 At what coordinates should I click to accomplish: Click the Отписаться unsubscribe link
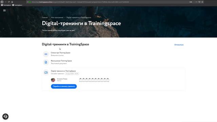pos(179,45)
